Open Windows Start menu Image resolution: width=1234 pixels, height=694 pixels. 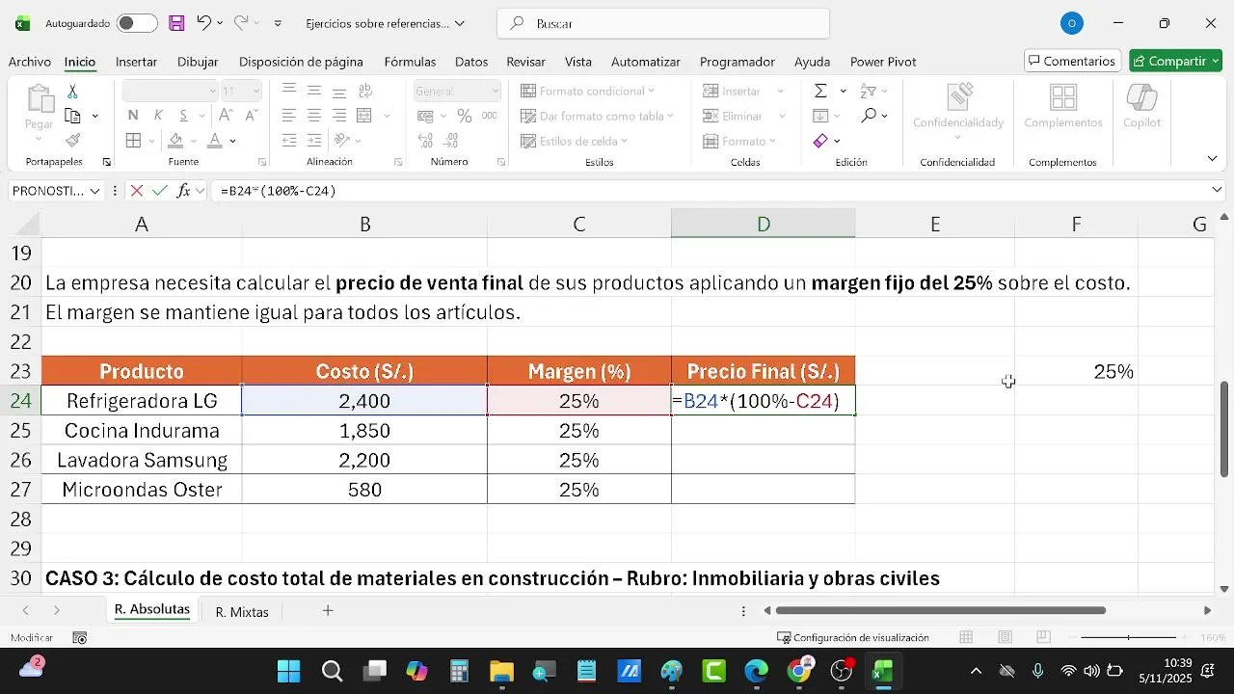click(x=288, y=671)
